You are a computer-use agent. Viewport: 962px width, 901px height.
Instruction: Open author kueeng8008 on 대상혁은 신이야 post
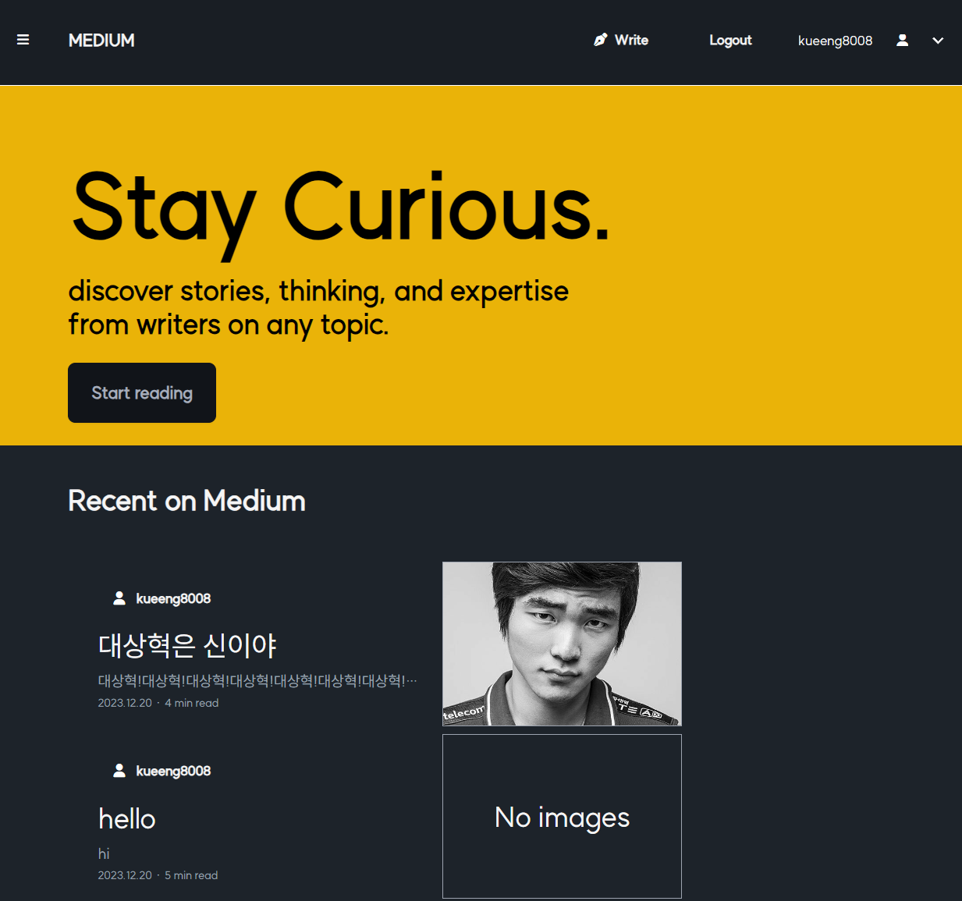(x=173, y=598)
